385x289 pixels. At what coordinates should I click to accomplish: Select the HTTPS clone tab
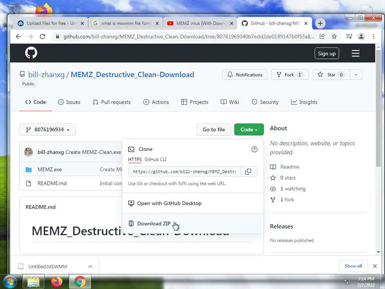coord(135,160)
